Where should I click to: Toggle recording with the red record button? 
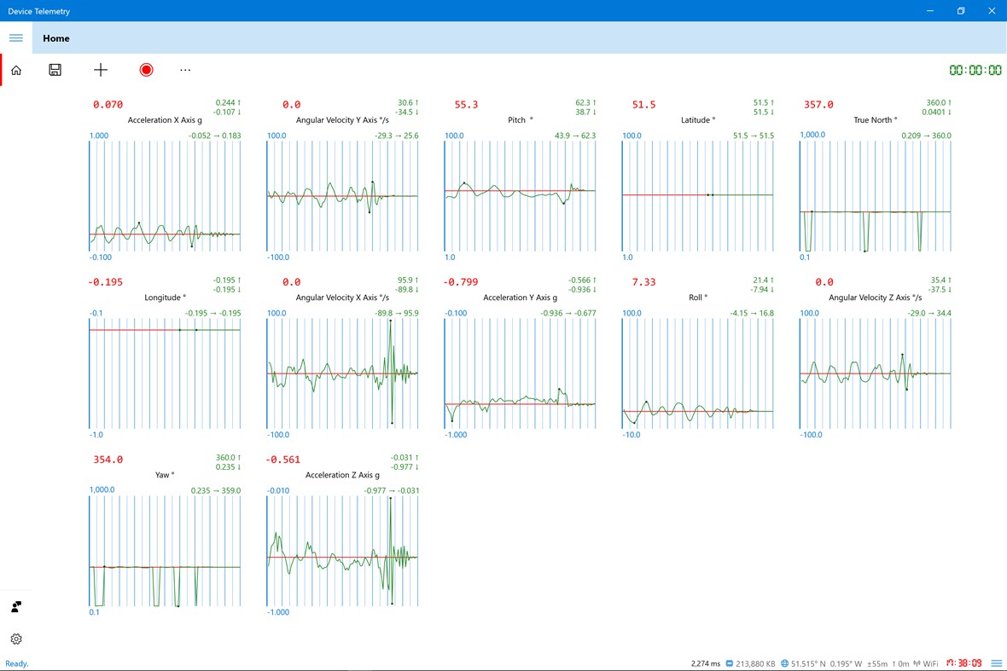[146, 70]
